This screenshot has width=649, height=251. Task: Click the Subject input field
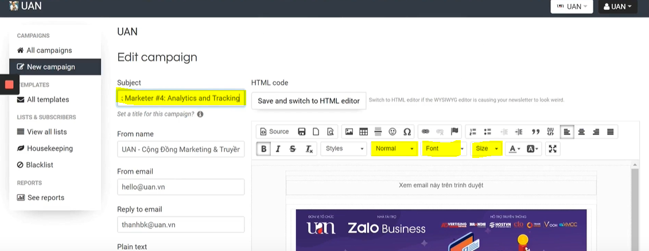[x=181, y=98]
